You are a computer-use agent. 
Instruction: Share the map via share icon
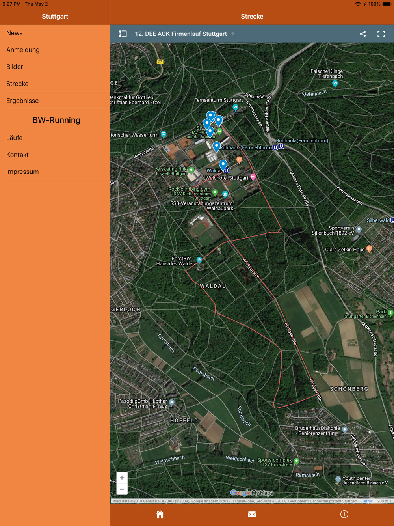click(363, 34)
